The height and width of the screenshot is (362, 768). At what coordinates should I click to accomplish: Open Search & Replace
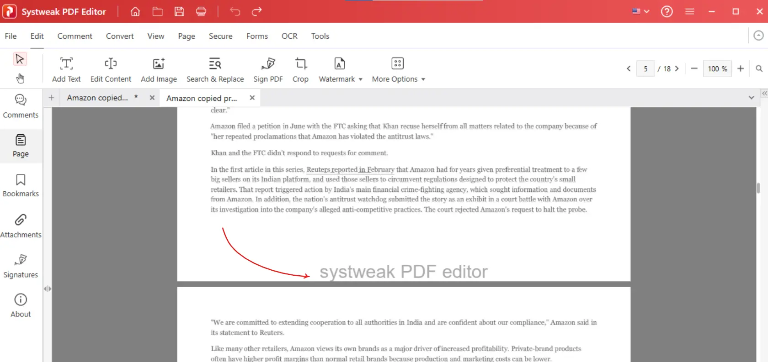click(x=215, y=69)
